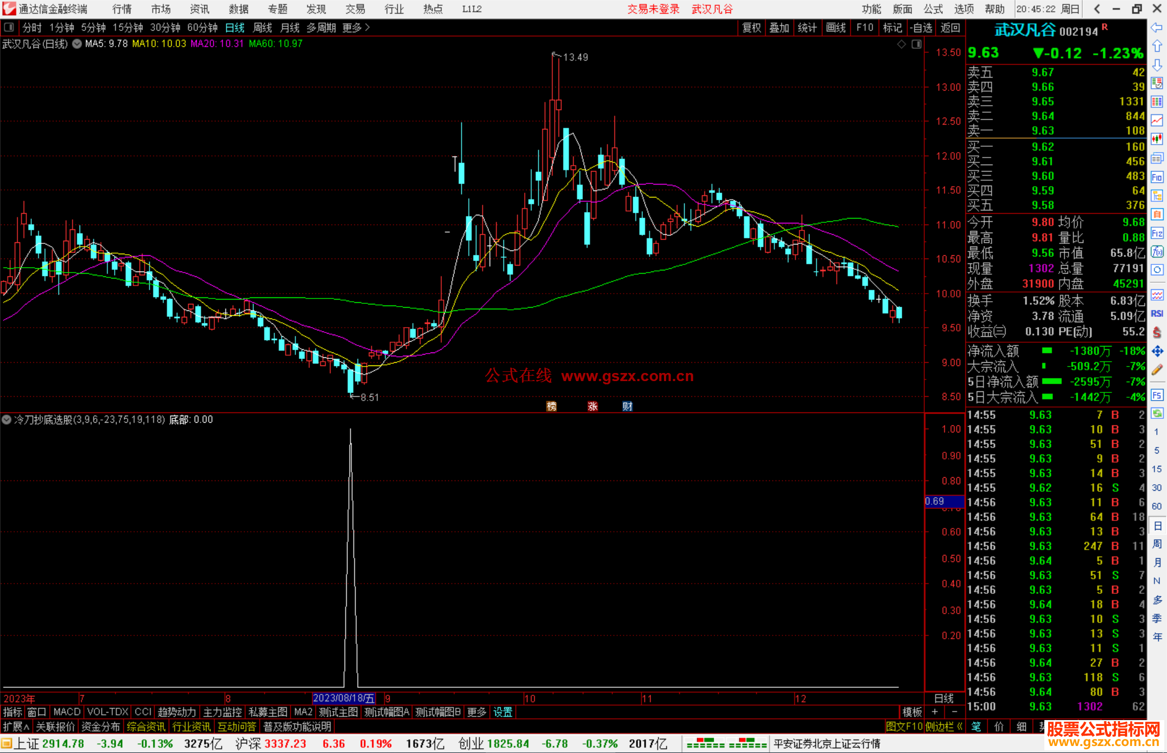Screen dimensions: 1167x753
Task: Click the f(x) formula sidebar icon
Action: point(1157,252)
